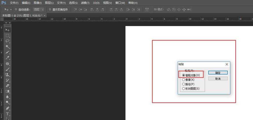Image resolution: width=253 pixels, height=120 pixels.
Task: Open the 图像(I) menu
Action: (37, 3)
